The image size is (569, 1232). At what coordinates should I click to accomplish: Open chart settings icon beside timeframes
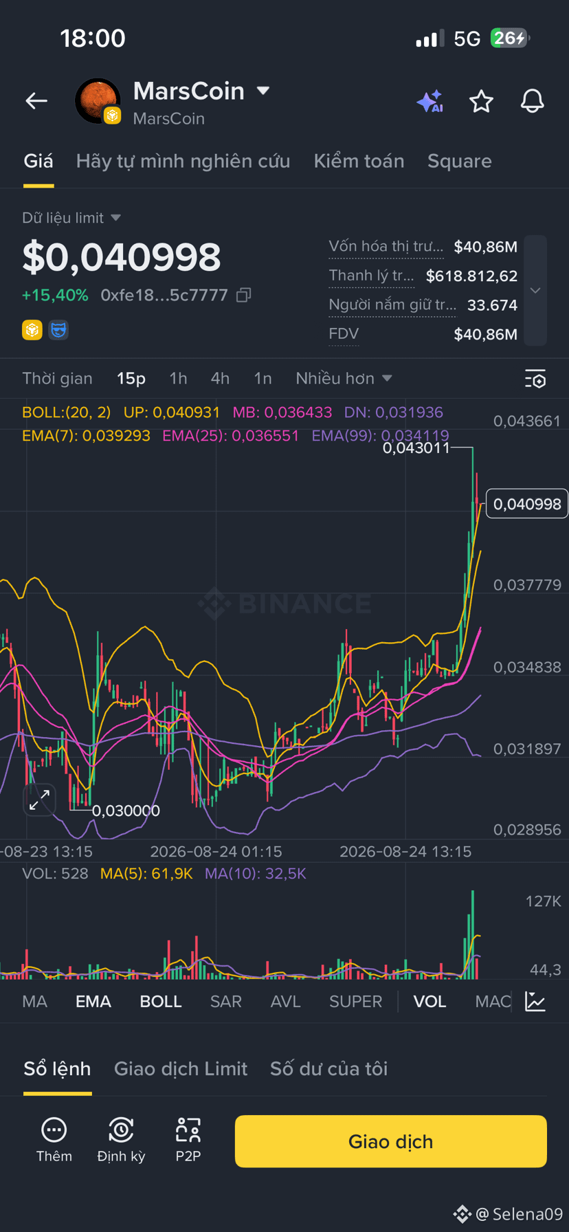click(x=535, y=379)
